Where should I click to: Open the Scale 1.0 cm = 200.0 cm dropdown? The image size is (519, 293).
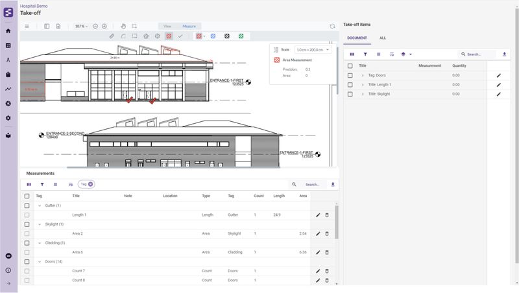[x=313, y=50]
